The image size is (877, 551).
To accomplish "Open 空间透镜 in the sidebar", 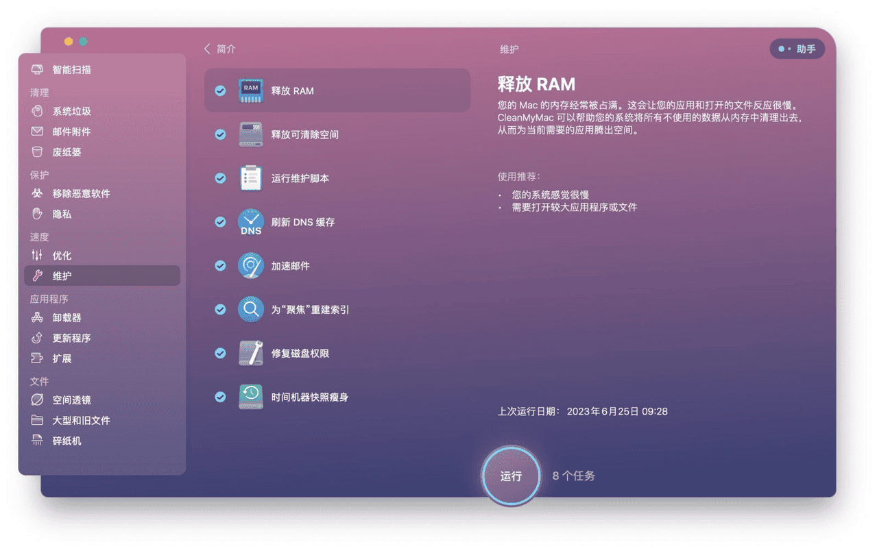I will (71, 400).
